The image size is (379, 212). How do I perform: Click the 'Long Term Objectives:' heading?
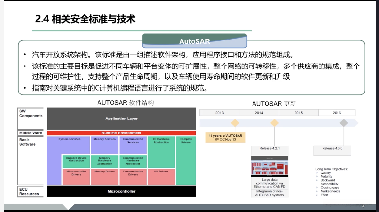pos(331,169)
